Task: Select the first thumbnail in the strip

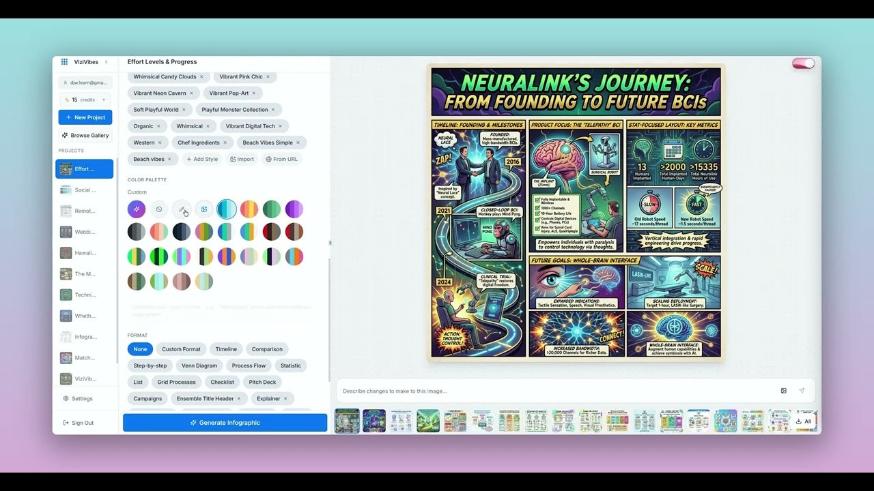Action: point(347,421)
